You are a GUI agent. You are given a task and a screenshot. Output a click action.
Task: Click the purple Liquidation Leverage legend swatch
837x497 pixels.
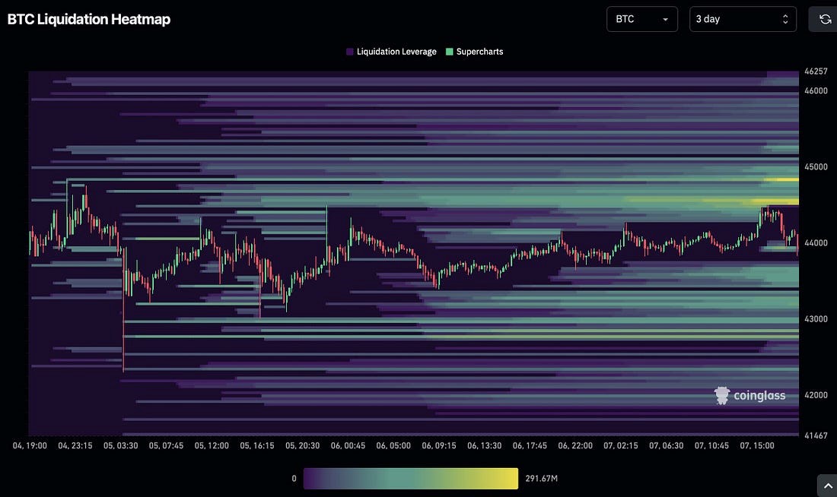pyautogui.click(x=350, y=52)
